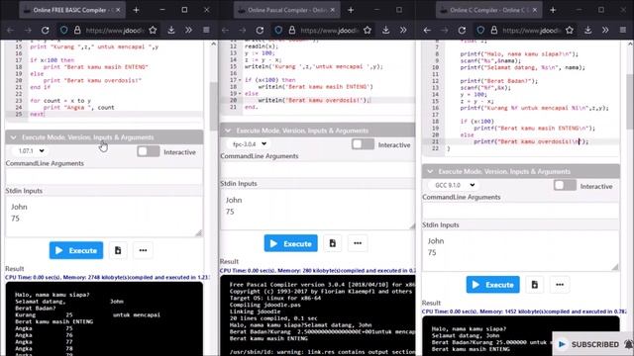Click CommandLine Arguments field in C compiler

pos(521,211)
